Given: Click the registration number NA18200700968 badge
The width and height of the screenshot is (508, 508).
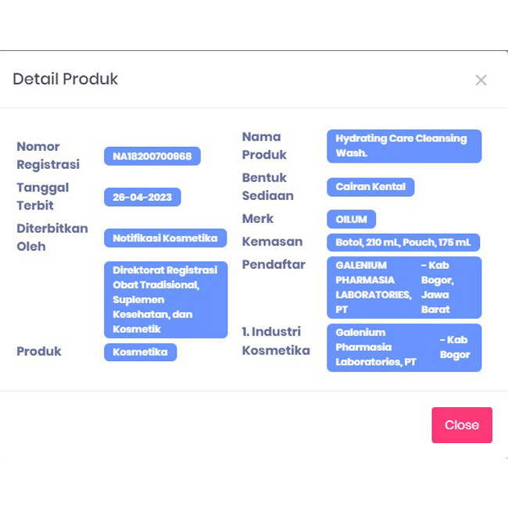Looking at the screenshot, I should coord(152,156).
